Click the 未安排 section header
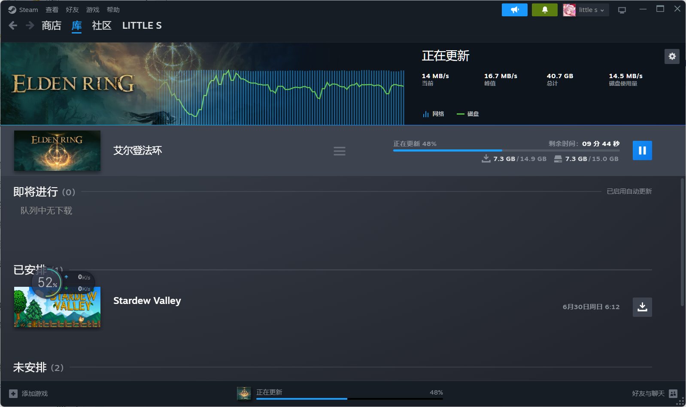This screenshot has width=686, height=407. (38, 368)
